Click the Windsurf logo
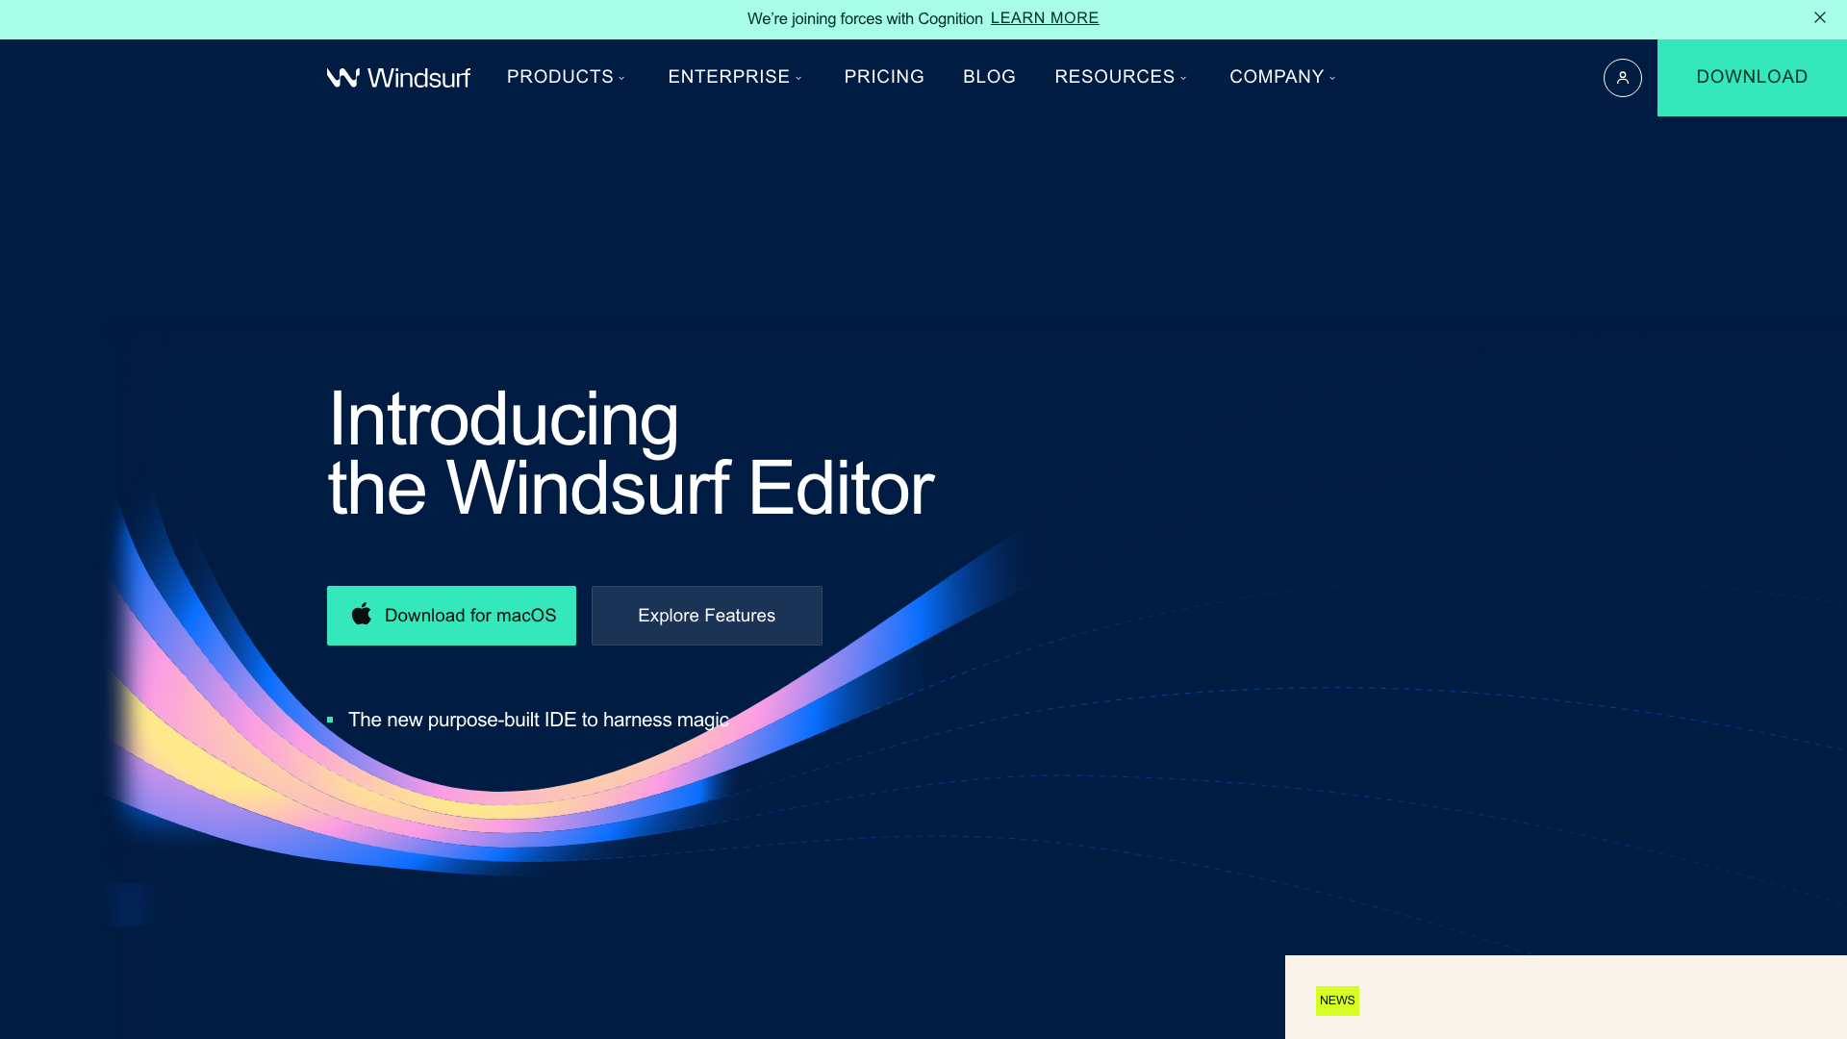 click(398, 77)
